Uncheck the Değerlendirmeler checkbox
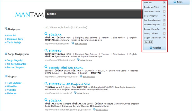192x111 pixels. (164, 38)
